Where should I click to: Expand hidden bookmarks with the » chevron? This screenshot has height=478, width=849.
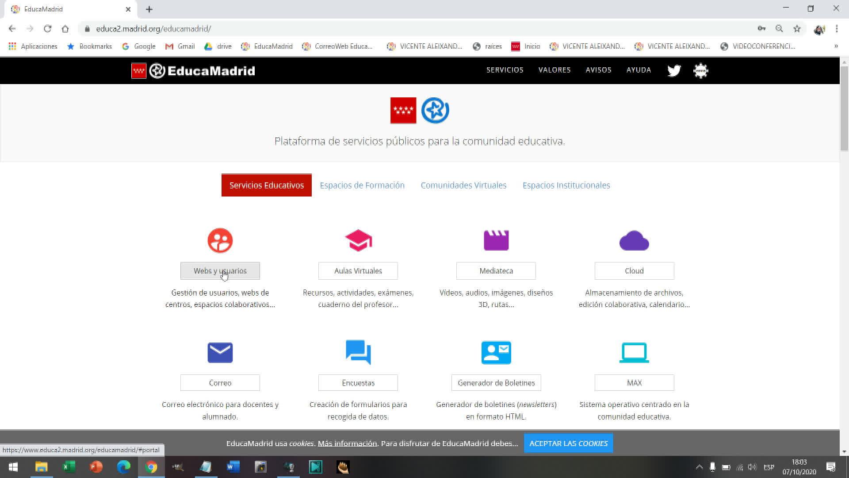click(836, 46)
